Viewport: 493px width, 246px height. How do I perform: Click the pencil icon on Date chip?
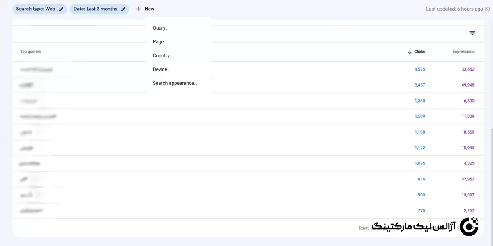pyautogui.click(x=123, y=9)
